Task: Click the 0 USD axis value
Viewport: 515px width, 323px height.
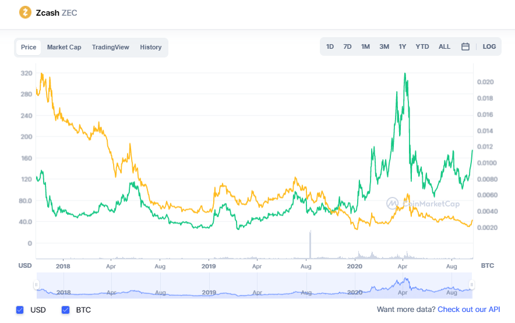Action: pyautogui.click(x=30, y=243)
